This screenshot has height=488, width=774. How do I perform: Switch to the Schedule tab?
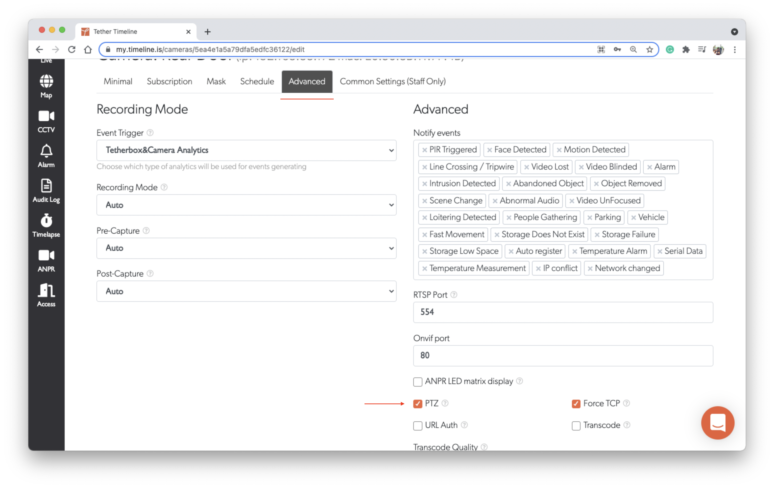tap(257, 82)
